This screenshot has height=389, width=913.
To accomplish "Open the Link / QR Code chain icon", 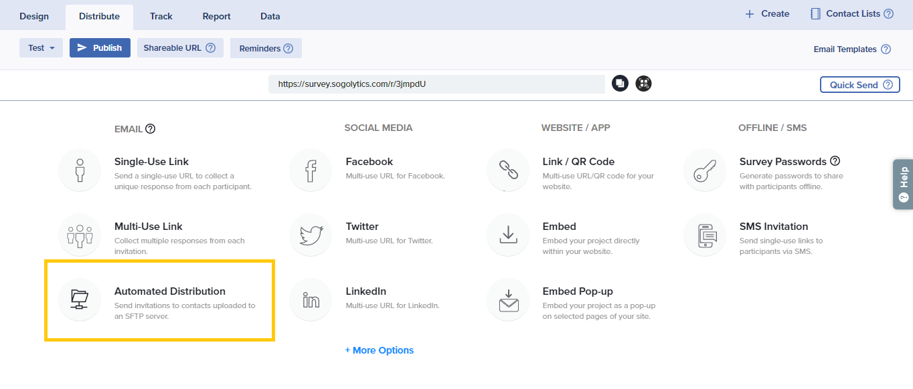I will click(x=508, y=170).
